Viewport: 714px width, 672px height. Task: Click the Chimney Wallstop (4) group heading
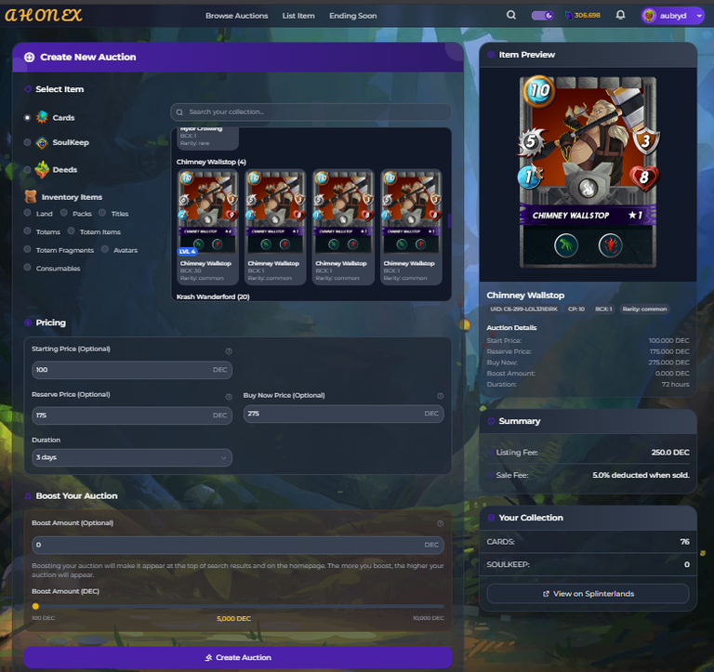pos(211,162)
